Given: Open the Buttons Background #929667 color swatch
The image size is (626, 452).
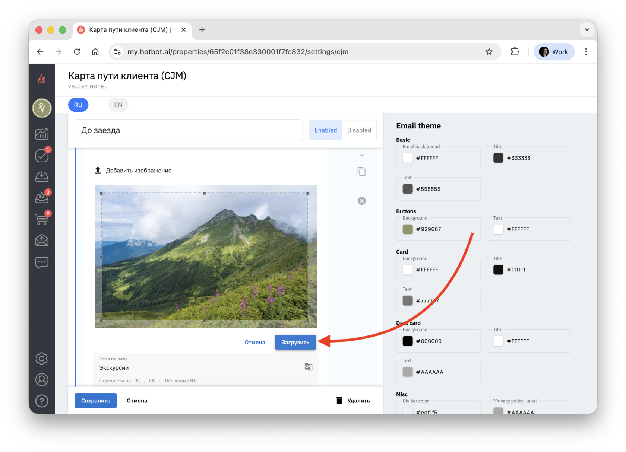Looking at the screenshot, I should tap(408, 229).
